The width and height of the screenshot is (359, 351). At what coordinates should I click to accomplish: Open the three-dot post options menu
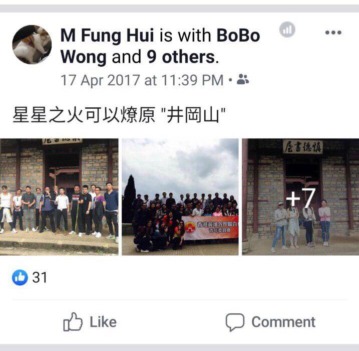click(333, 32)
